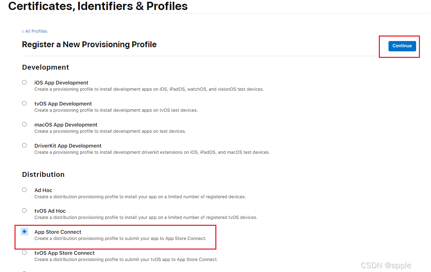The width and height of the screenshot is (431, 272).
Task: Click the Continue button
Action: click(402, 46)
